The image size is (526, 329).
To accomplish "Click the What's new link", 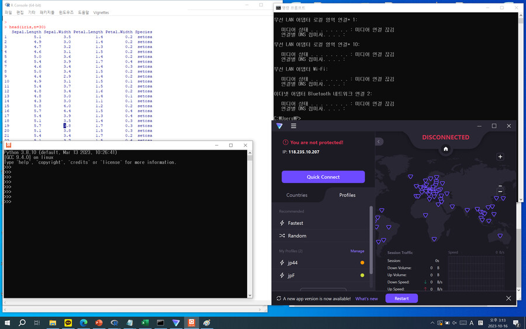I will [366, 299].
